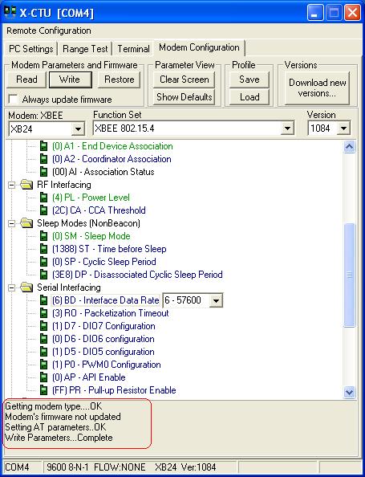Click the Restore button

pyautogui.click(x=120, y=79)
